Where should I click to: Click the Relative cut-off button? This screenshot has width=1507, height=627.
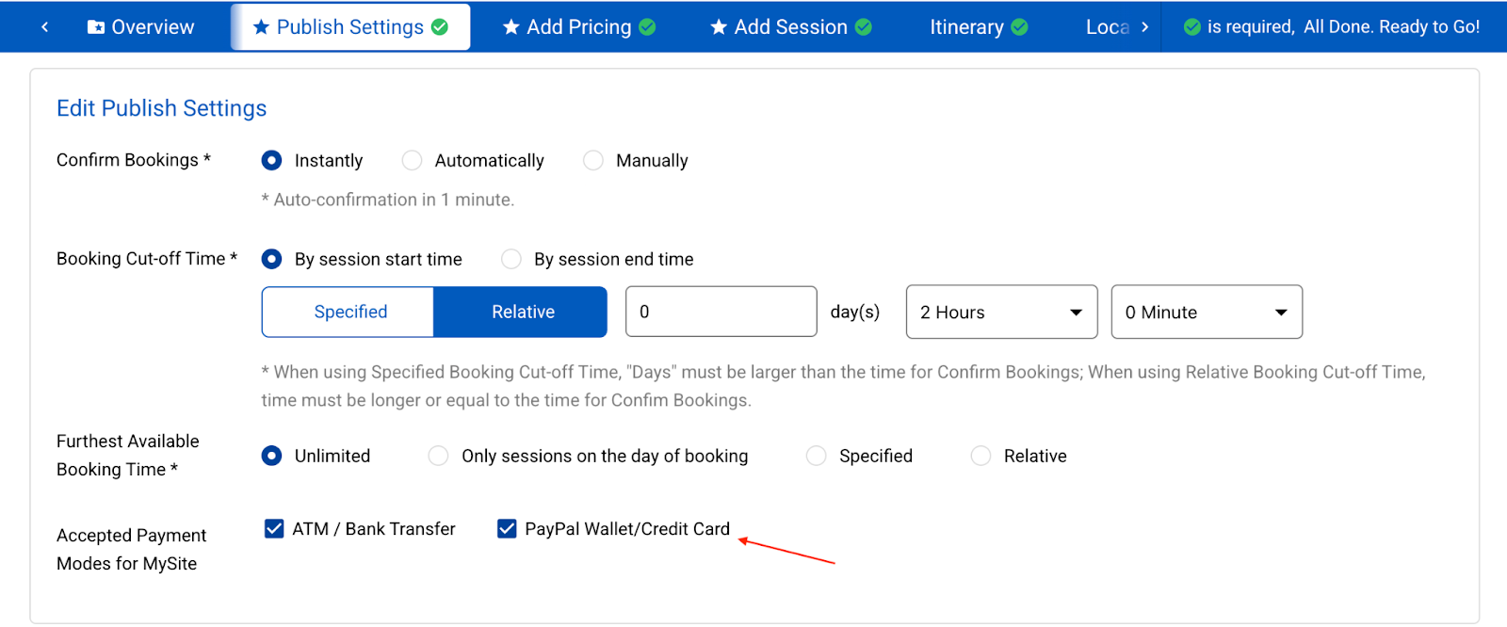click(x=522, y=313)
